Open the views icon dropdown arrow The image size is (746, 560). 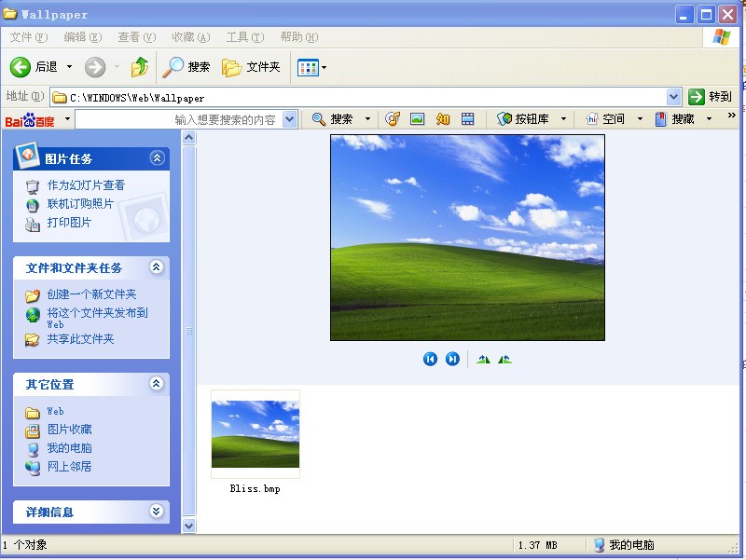pyautogui.click(x=324, y=67)
